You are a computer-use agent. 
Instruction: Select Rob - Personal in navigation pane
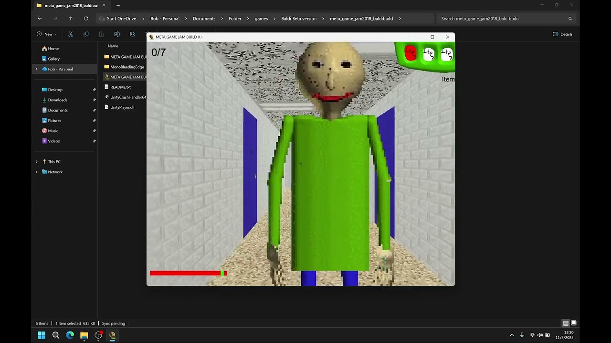pos(60,69)
